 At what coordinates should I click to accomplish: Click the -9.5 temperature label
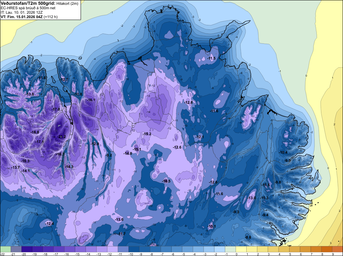[287, 161]
